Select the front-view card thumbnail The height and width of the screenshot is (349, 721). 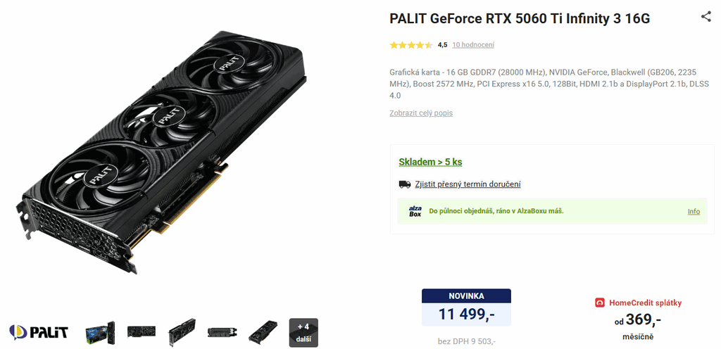(141, 332)
